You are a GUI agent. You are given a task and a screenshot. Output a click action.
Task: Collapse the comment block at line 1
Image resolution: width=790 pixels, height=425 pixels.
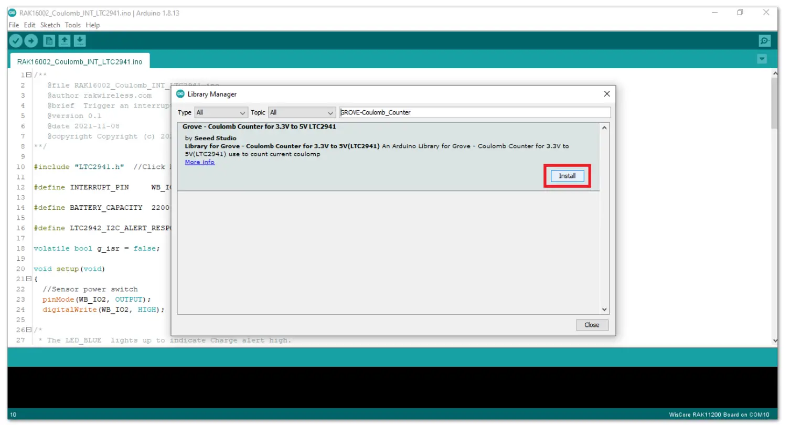28,75
